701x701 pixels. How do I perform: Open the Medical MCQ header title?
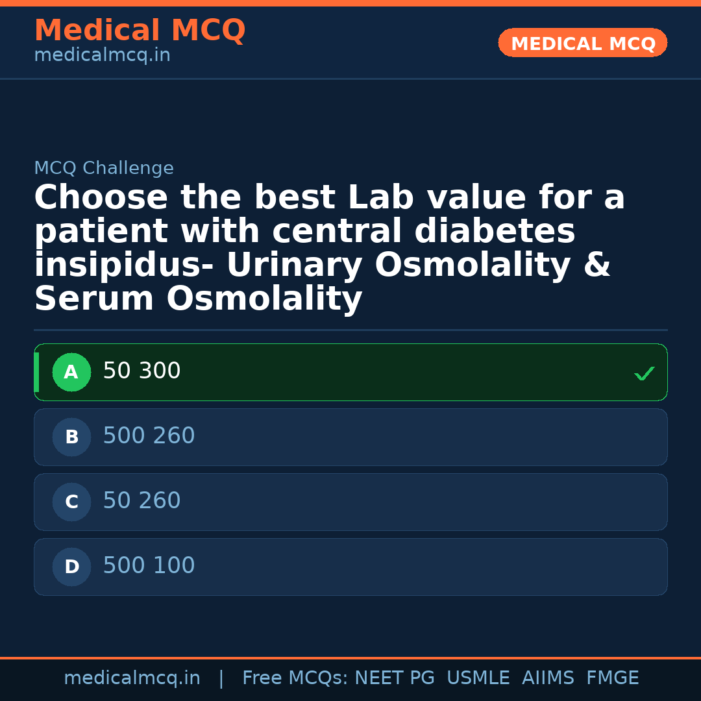pos(140,31)
